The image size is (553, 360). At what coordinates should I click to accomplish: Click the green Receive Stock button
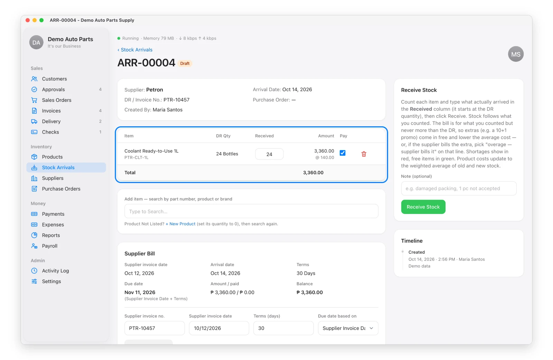423,207
